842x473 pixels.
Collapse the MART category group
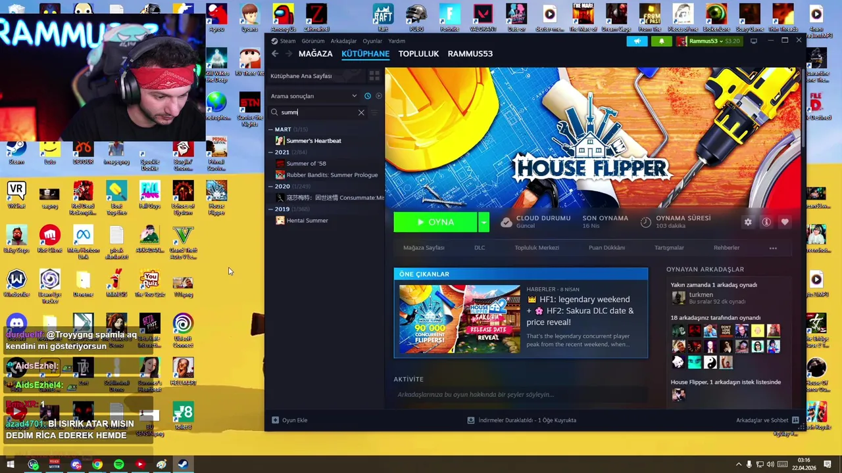pyautogui.click(x=270, y=129)
